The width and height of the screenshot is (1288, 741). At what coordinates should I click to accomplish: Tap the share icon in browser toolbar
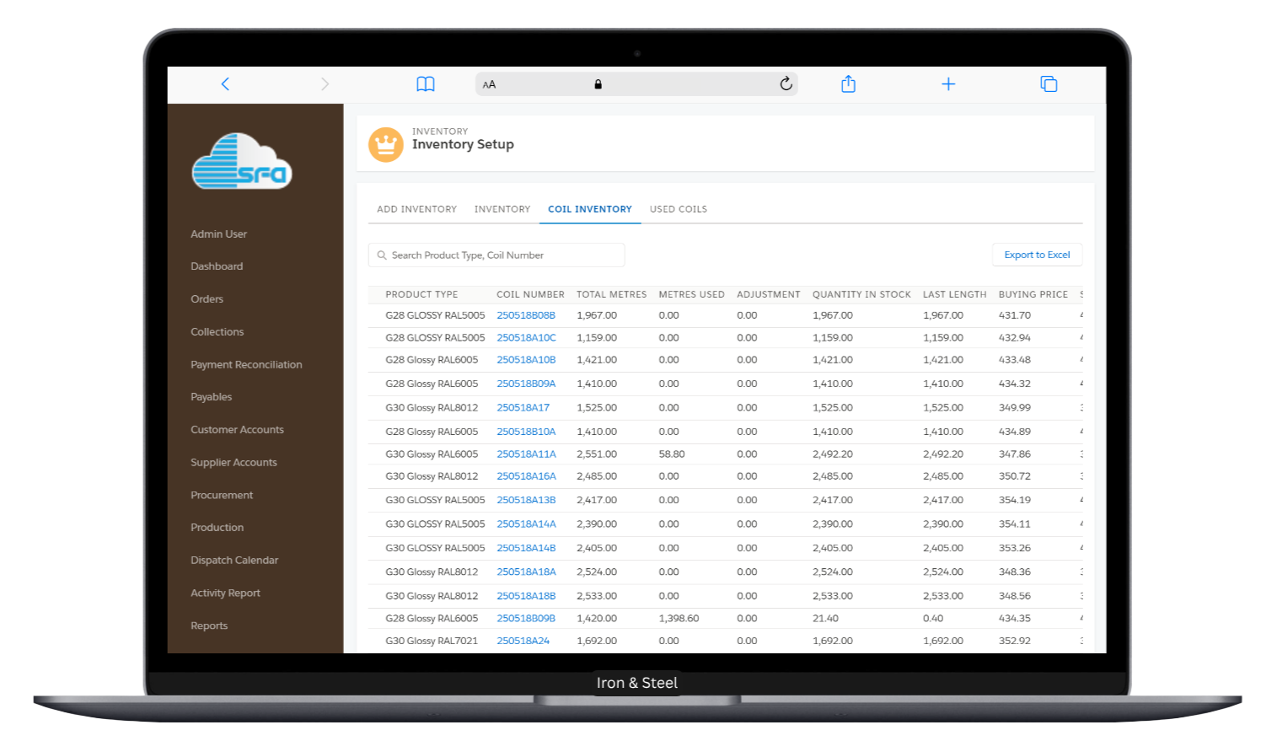pyautogui.click(x=848, y=83)
